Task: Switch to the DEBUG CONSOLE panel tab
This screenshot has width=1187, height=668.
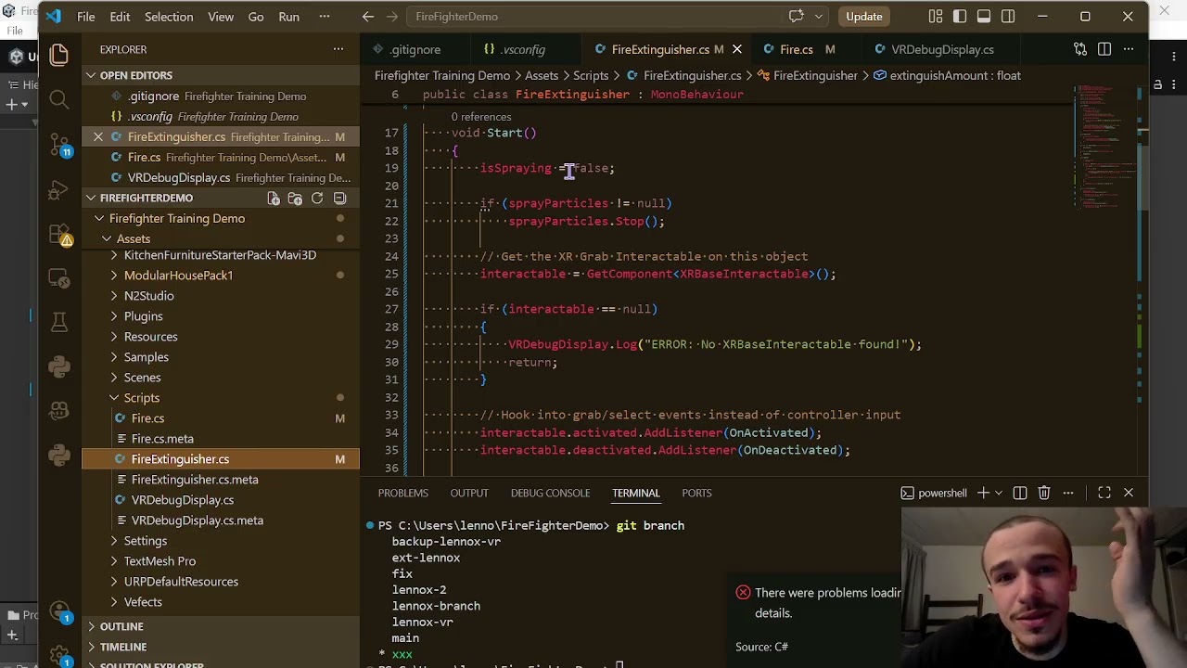Action: coord(550,493)
